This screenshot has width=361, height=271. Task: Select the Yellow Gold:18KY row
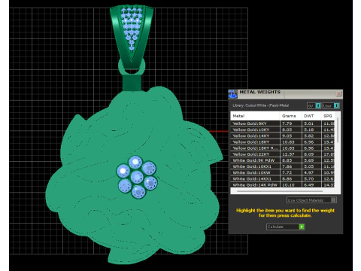pos(283,142)
